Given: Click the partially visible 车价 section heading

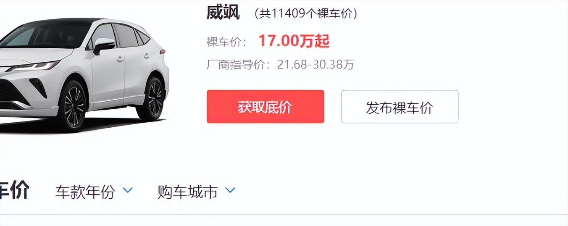Looking at the screenshot, I should click(x=14, y=191).
